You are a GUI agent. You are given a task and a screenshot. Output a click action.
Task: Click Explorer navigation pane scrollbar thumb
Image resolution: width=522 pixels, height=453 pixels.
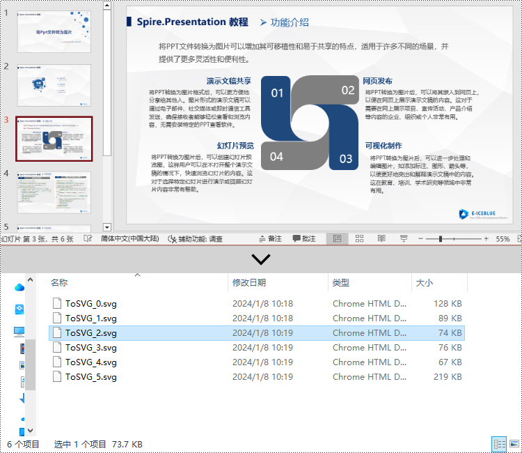(31, 364)
